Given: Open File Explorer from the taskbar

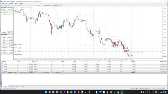Looking at the screenshot, I should (x=57, y=92).
